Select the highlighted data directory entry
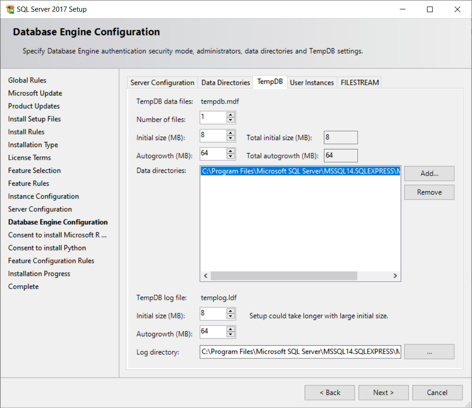472x408 pixels. point(300,171)
